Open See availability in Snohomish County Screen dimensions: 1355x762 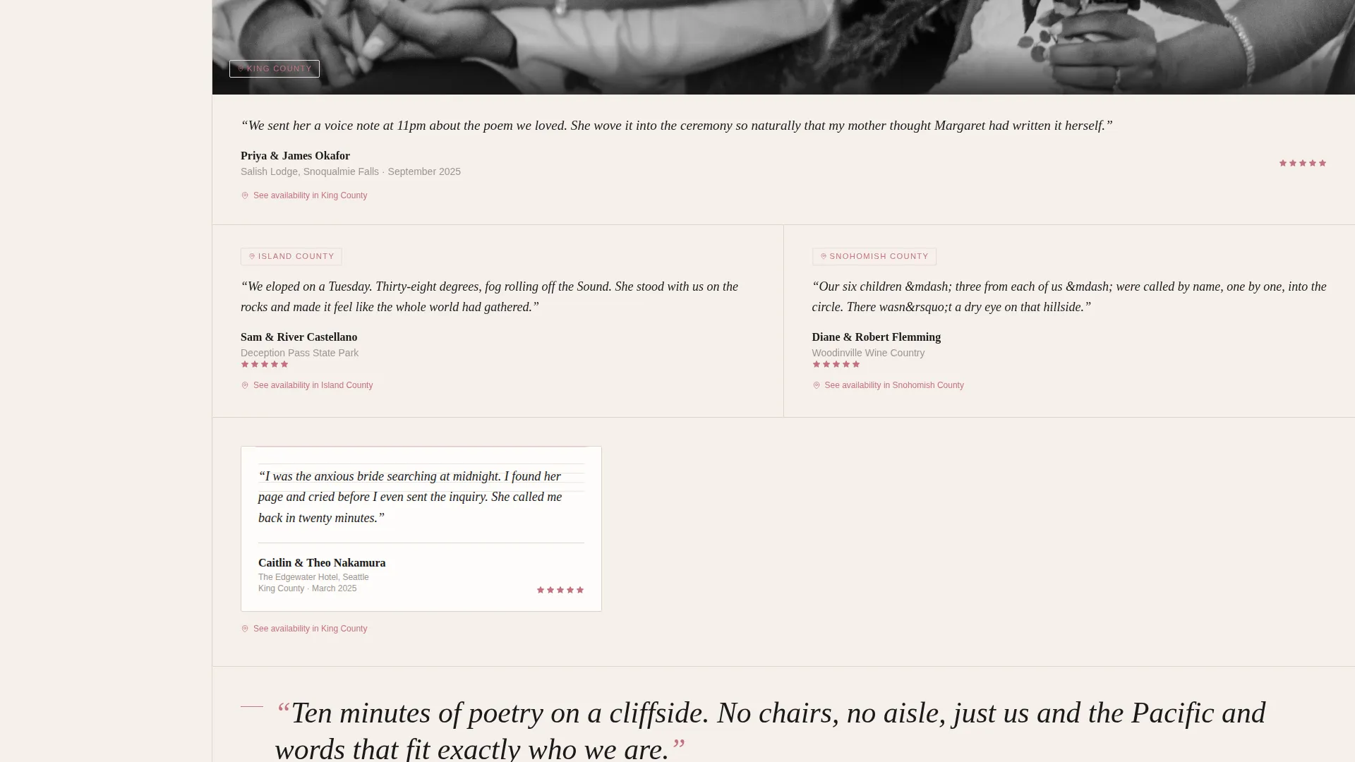coord(888,385)
